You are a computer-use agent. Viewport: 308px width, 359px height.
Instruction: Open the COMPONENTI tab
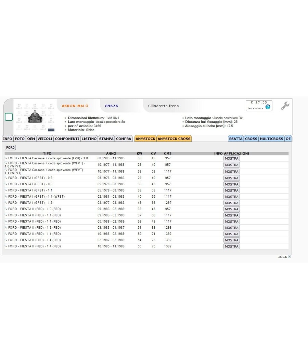click(x=67, y=138)
